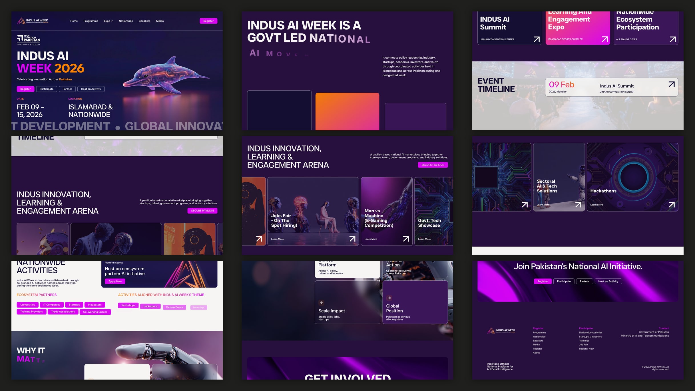Select the Universities ecosystem partner tag
The height and width of the screenshot is (391, 695).
(x=27, y=305)
